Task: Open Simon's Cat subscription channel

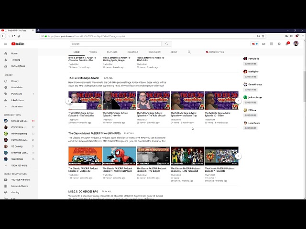Action: click(x=19, y=121)
